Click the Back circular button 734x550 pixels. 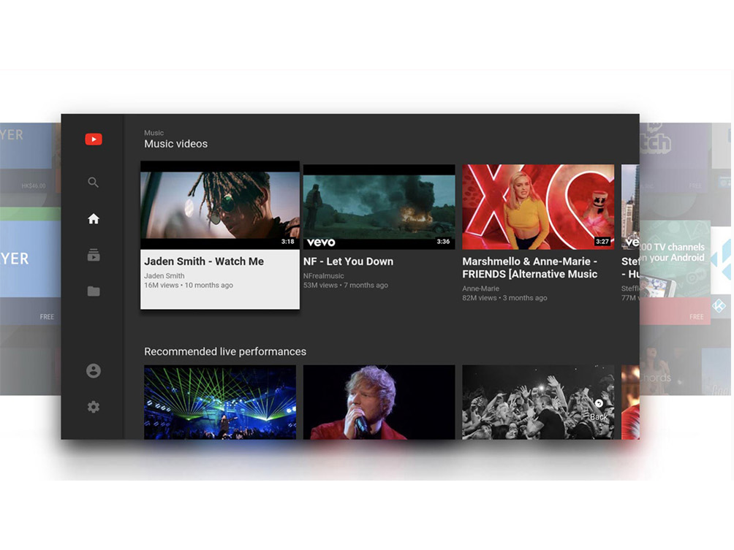598,402
